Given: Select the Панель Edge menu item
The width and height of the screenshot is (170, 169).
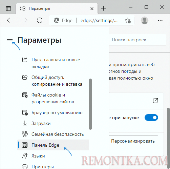Looking at the screenshot, I should pos(53,145).
